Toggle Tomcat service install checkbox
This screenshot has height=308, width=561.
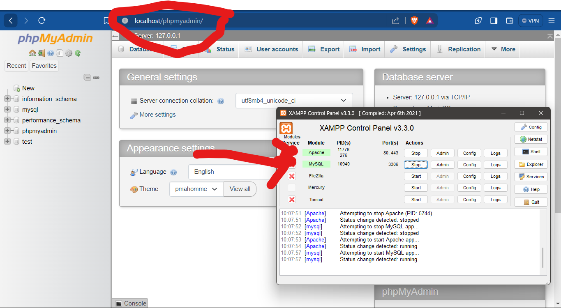coord(292,200)
